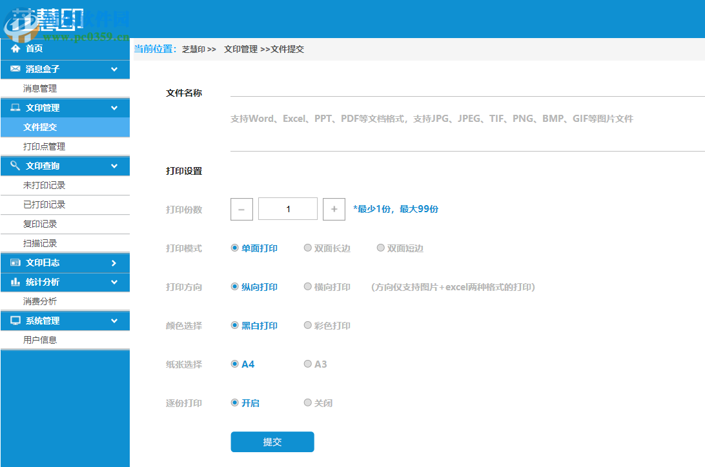Collapse the 统计分析 menu section
Viewport: 705px width, 467px height.
[115, 282]
